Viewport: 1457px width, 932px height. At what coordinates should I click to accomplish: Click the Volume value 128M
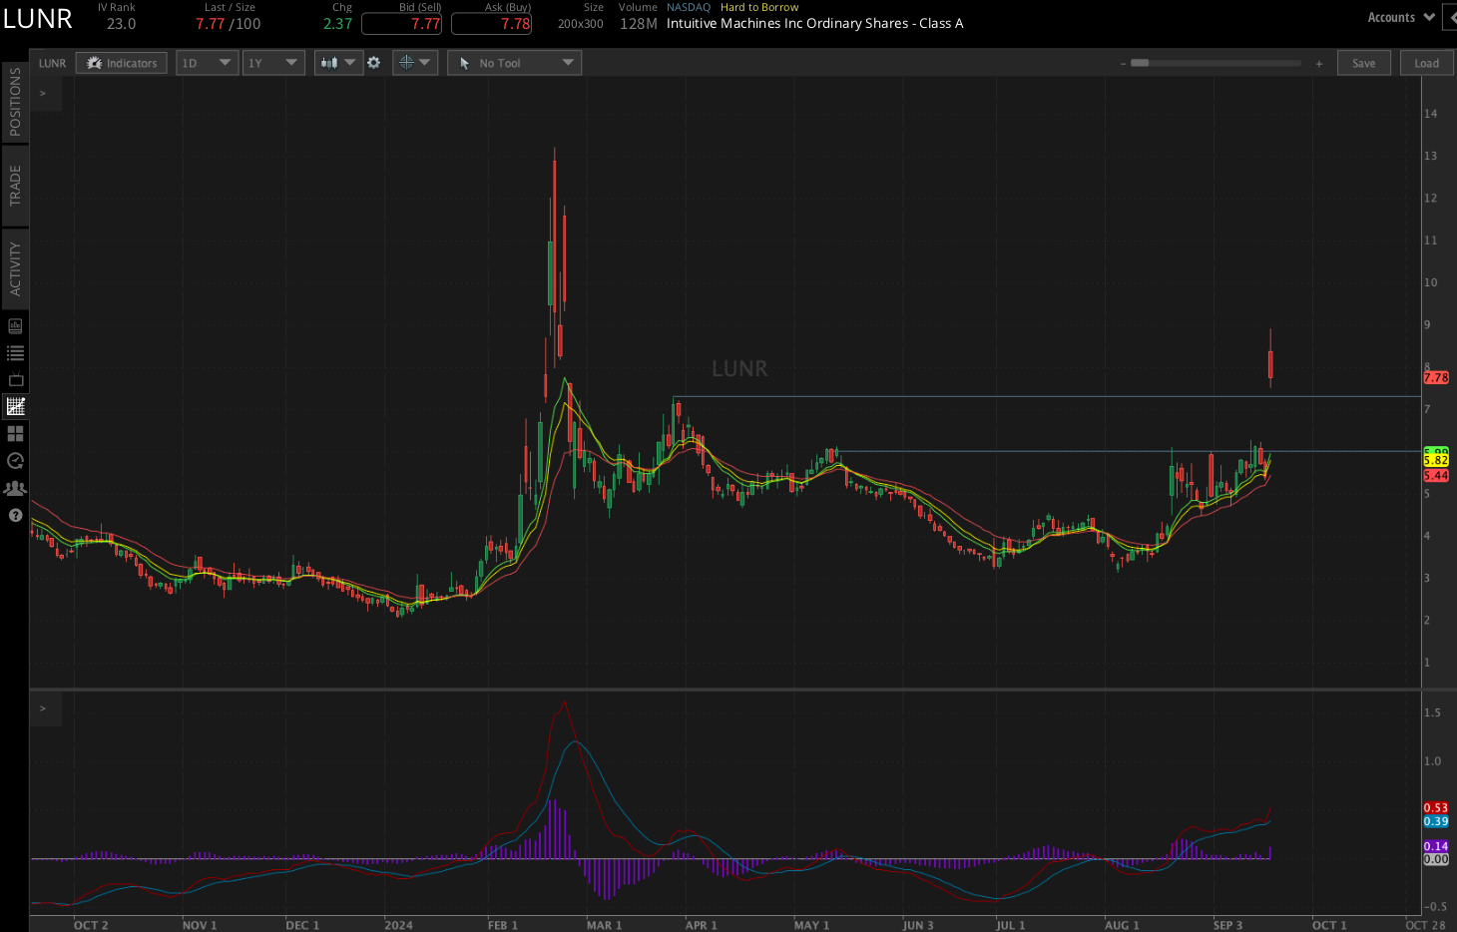639,24
